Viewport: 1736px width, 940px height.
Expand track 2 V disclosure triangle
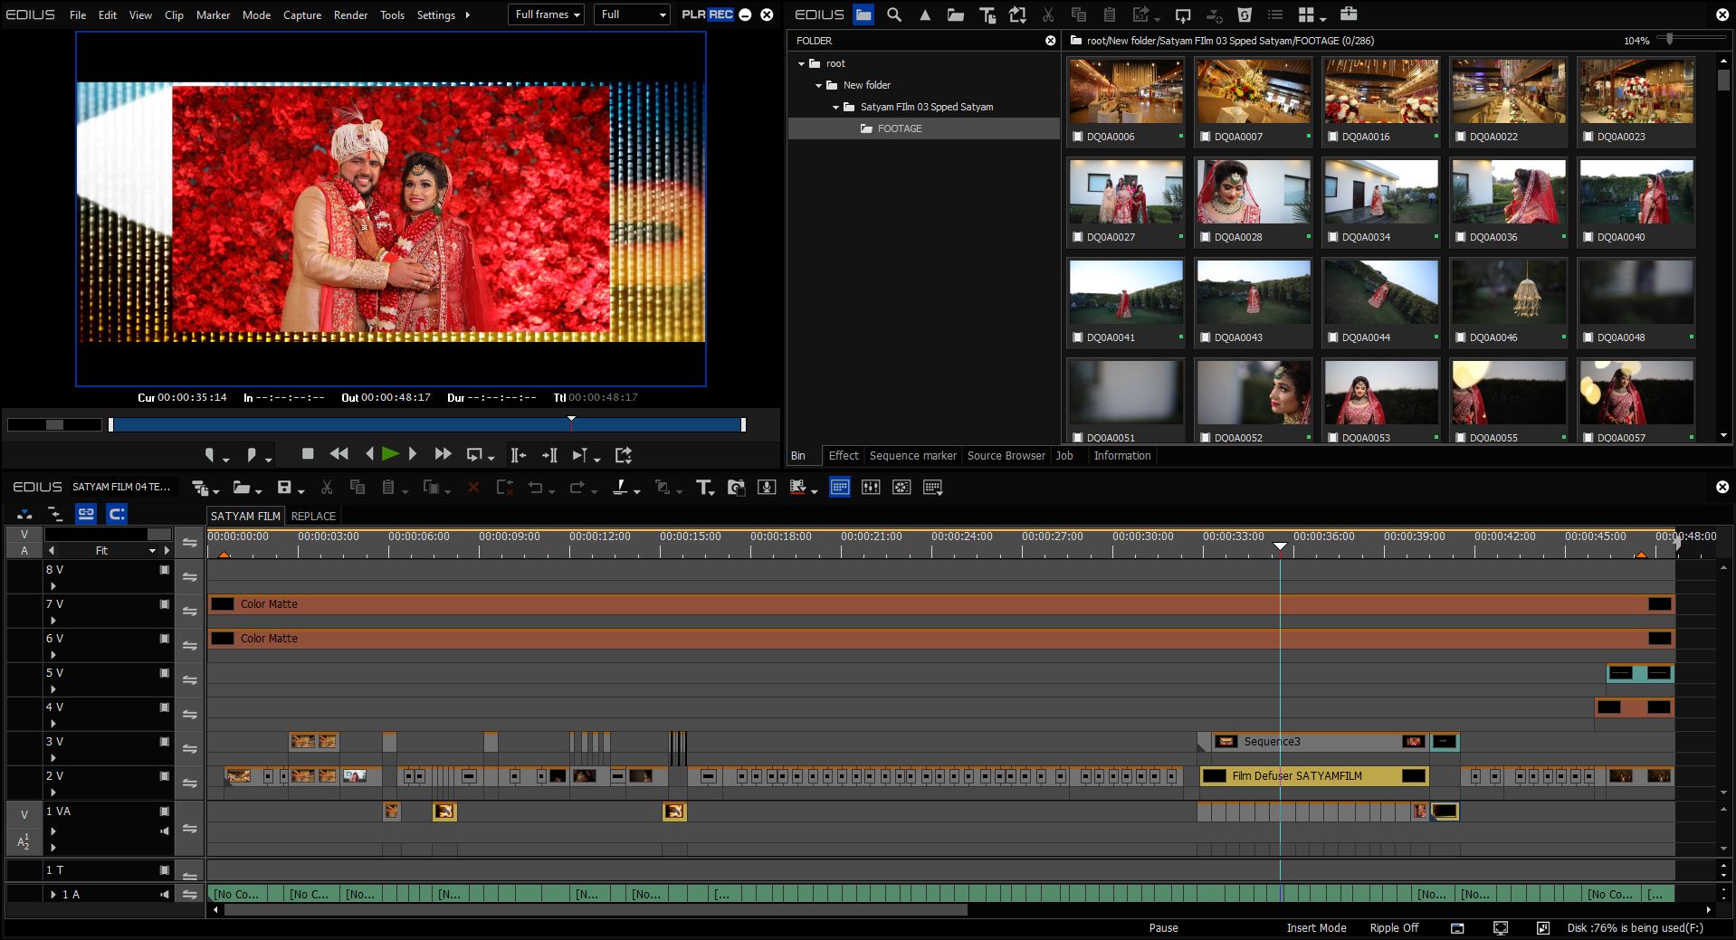[x=53, y=793]
